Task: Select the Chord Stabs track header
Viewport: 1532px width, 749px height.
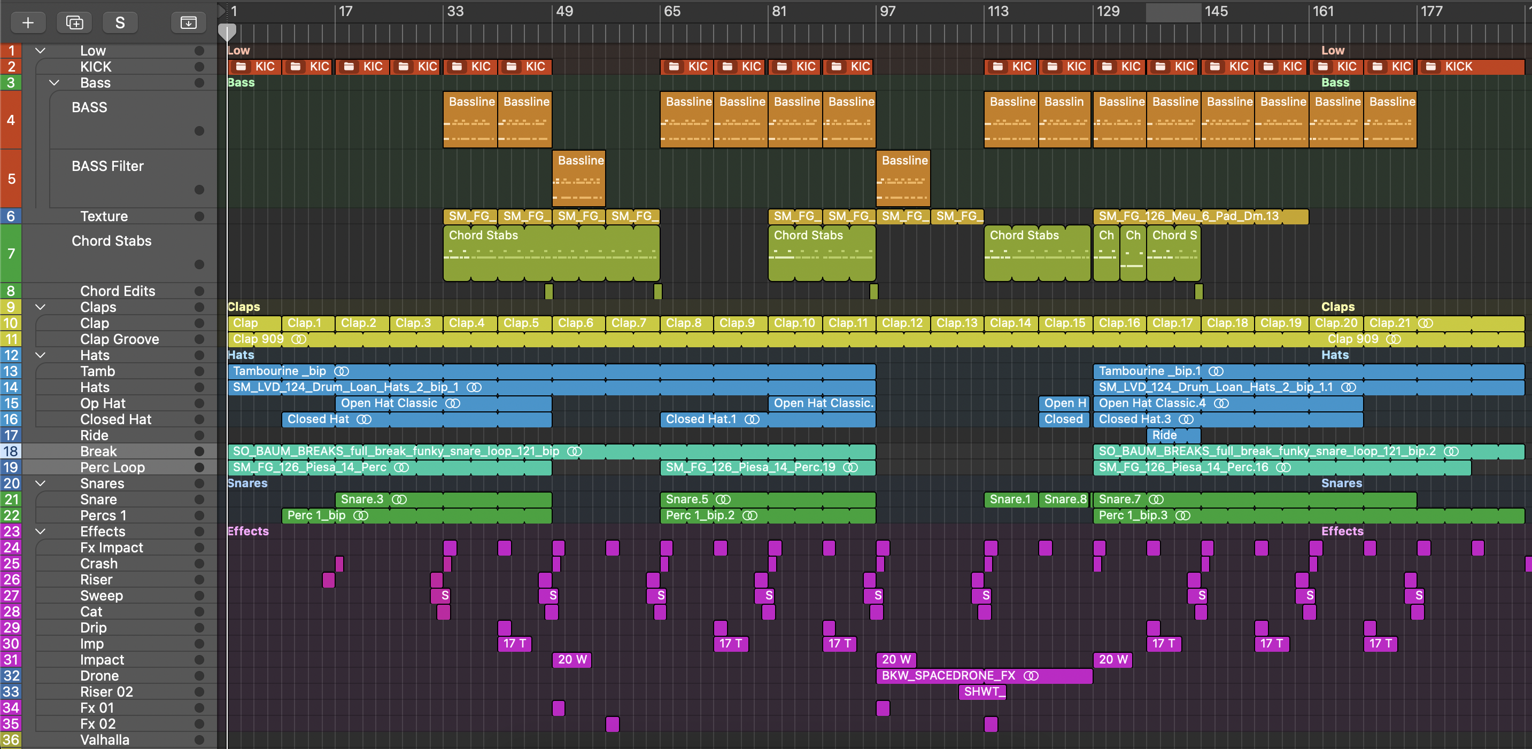Action: [111, 241]
